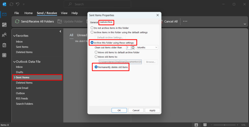Collapse the Outlook Data File group
The height and width of the screenshot is (127, 249).
[x=15, y=62]
